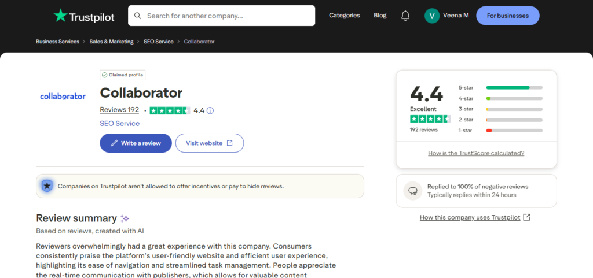Go to SEO Service breadcrumb
This screenshot has height=278, width=593.
(159, 42)
